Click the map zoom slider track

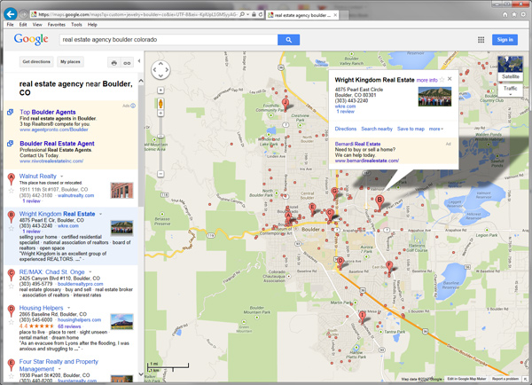click(x=160, y=143)
